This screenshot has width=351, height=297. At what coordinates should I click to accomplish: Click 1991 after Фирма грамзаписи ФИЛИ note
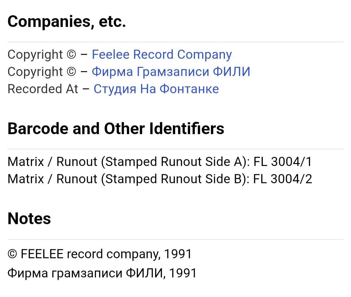[183, 273]
